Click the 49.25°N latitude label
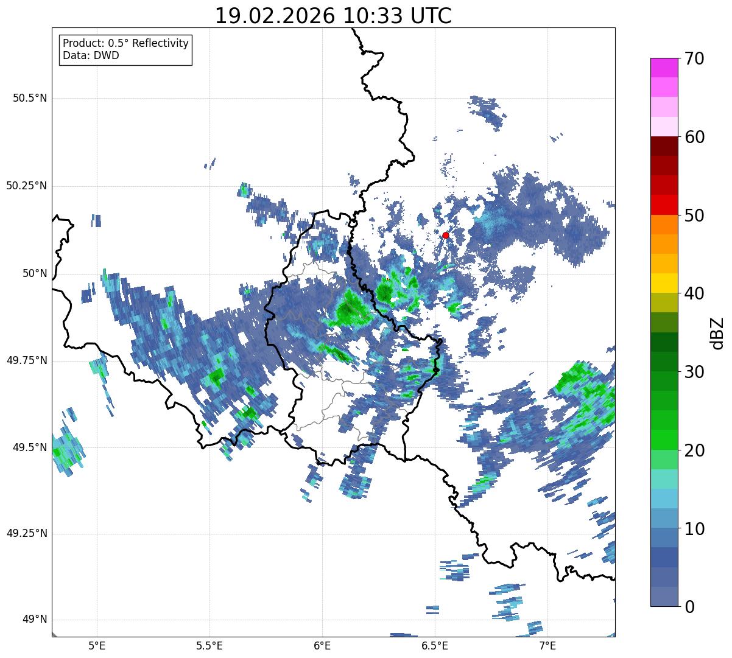The width and height of the screenshot is (732, 658). (x=27, y=533)
